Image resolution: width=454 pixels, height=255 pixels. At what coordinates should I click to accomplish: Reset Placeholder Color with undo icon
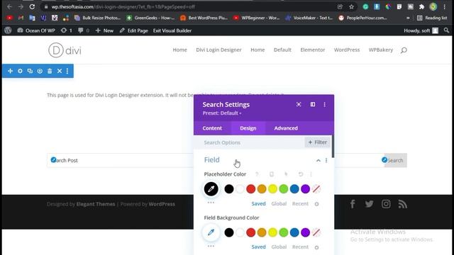click(x=301, y=174)
